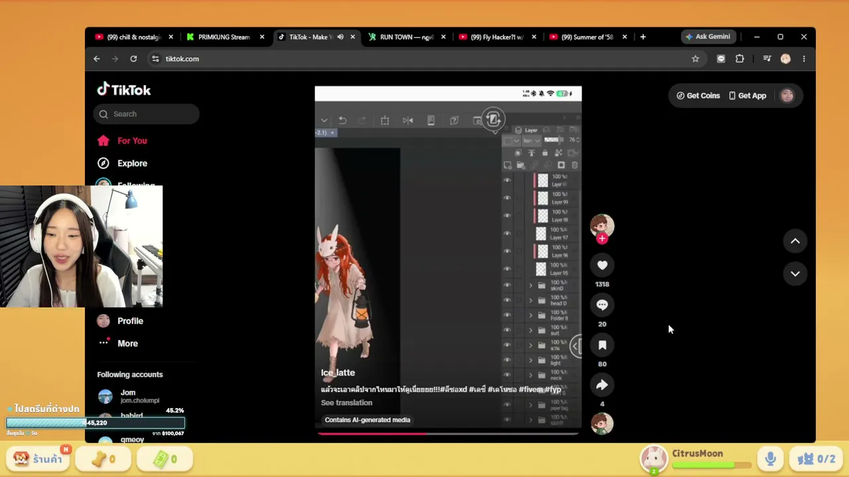Image resolution: width=849 pixels, height=477 pixels.
Task: Click the Get App button
Action: [x=748, y=95]
